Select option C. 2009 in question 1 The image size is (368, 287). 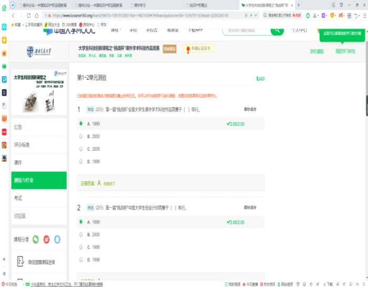coord(81,149)
